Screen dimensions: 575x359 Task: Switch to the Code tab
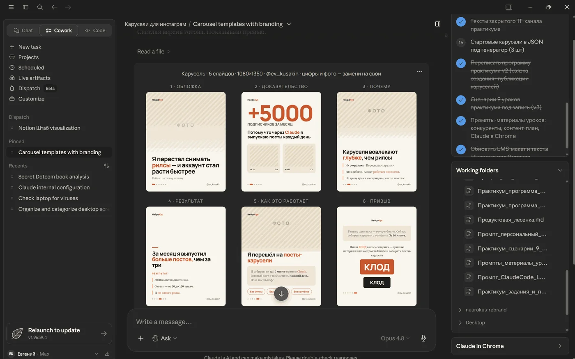click(x=95, y=30)
